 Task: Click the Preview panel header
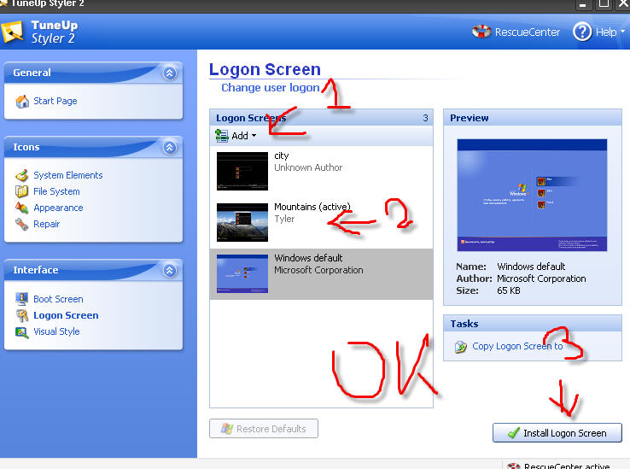[533, 118]
